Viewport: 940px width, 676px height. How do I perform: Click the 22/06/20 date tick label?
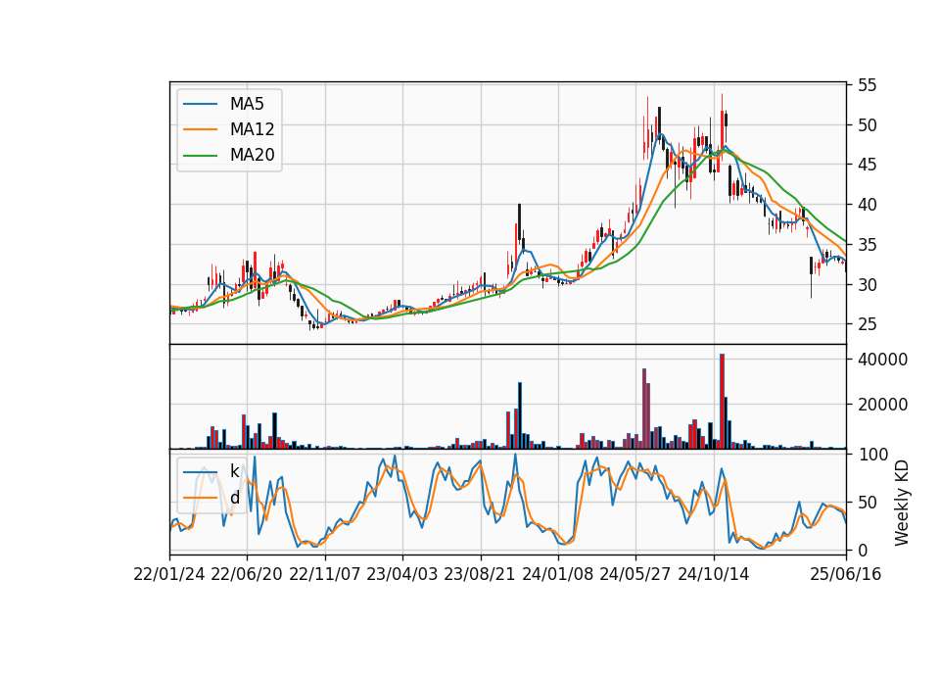247,574
